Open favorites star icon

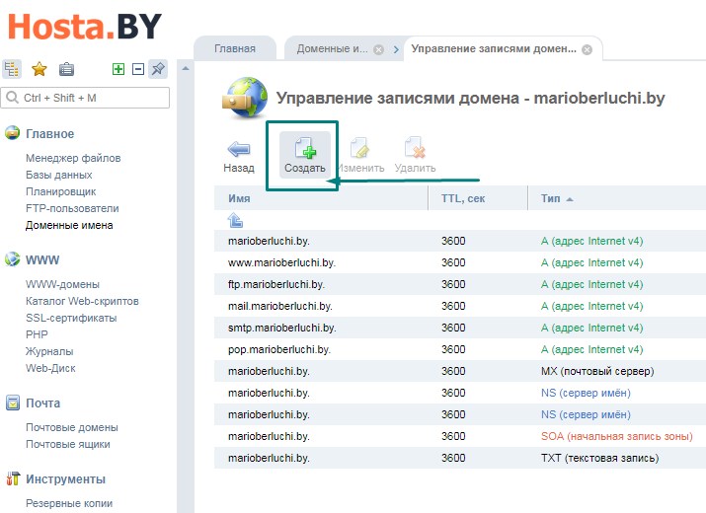[x=39, y=69]
